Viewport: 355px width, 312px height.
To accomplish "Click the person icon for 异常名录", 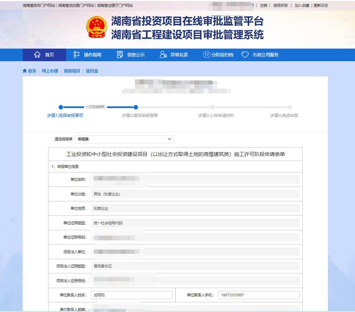I will click(163, 54).
